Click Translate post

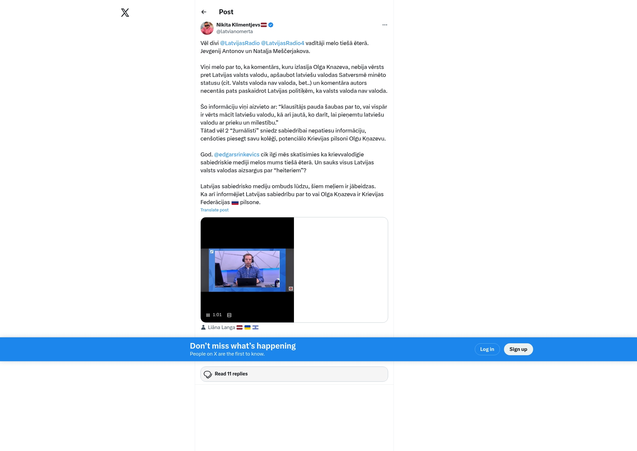pyautogui.click(x=214, y=210)
